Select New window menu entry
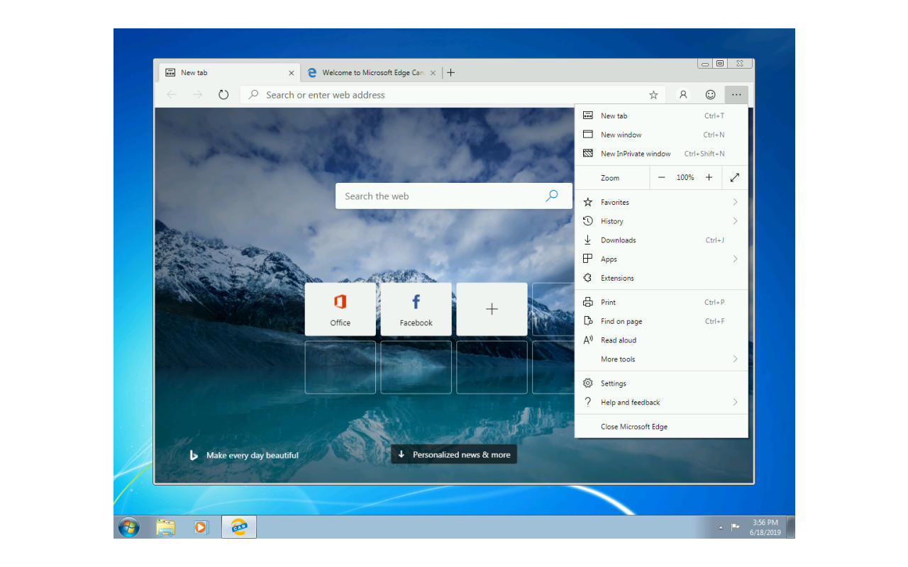The height and width of the screenshot is (567, 908). coord(661,135)
